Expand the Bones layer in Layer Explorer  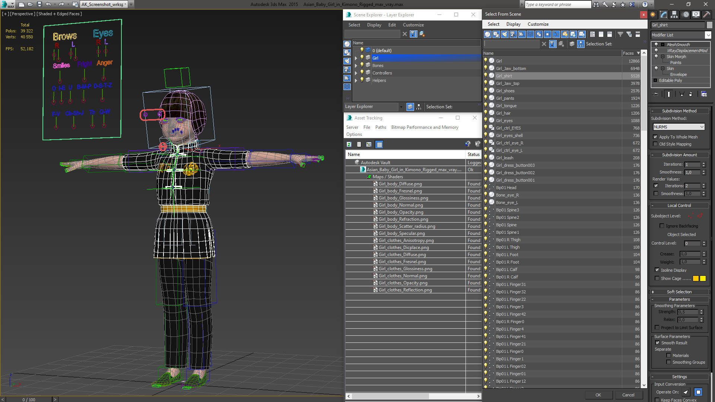[356, 66]
